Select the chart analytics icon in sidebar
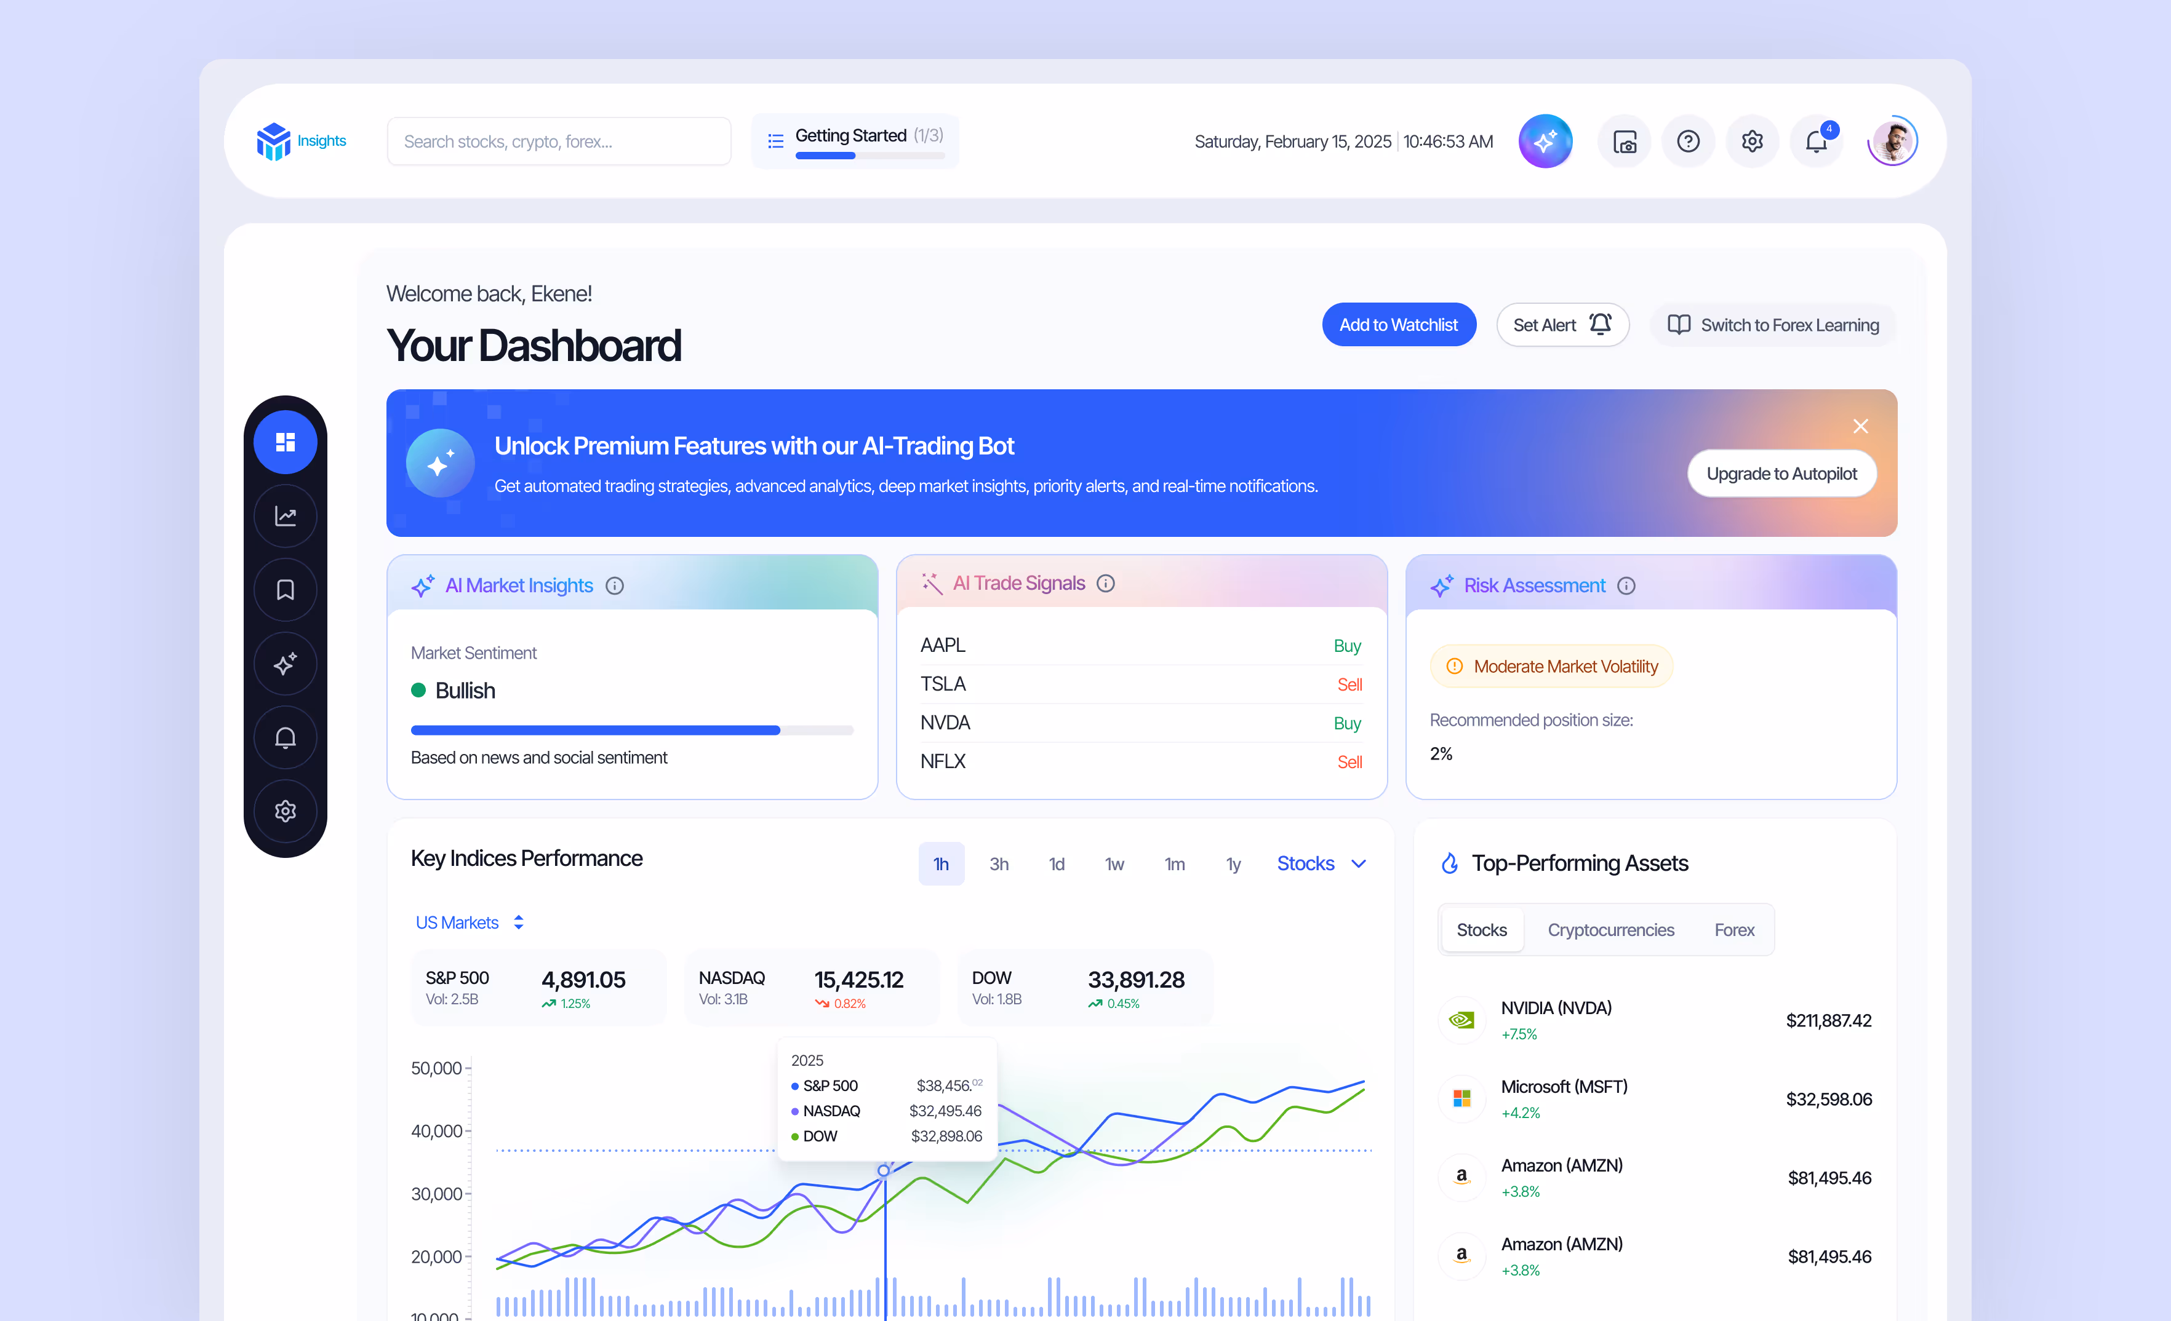Screen dimensions: 2171x1321 [284, 516]
